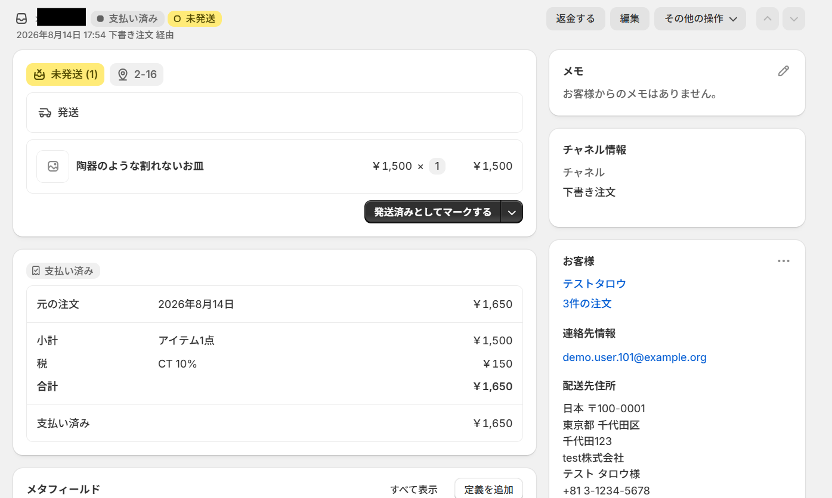Click 発送済みとしてマークする button
832x498 pixels.
point(433,212)
